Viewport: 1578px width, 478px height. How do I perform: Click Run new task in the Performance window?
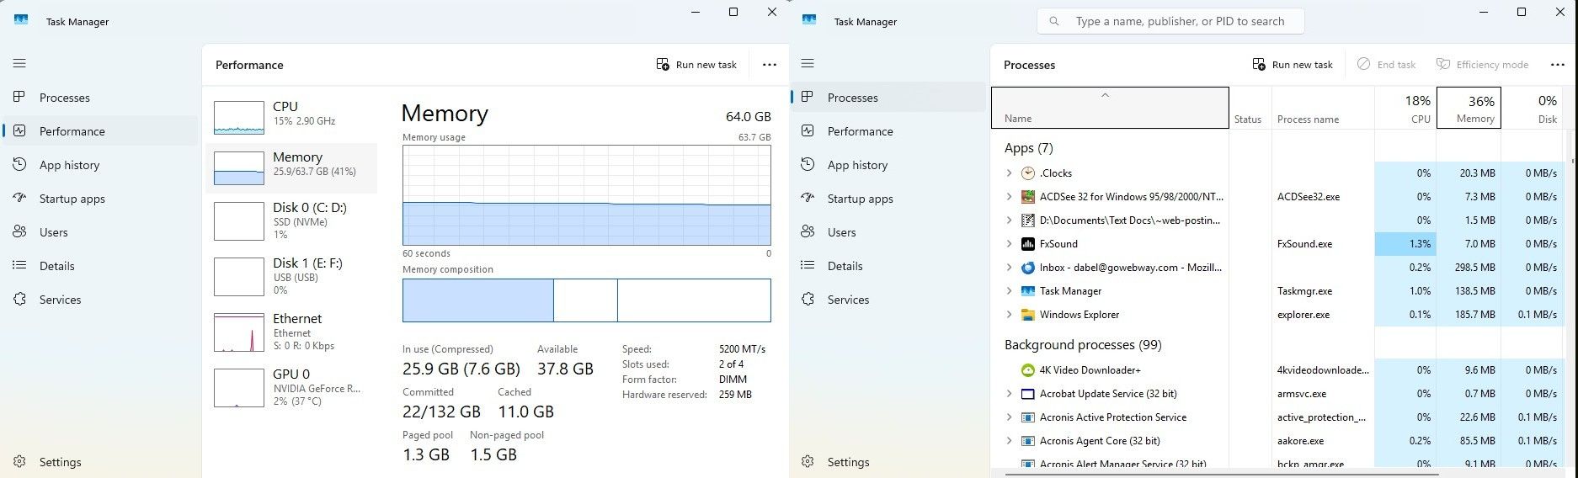(x=696, y=65)
